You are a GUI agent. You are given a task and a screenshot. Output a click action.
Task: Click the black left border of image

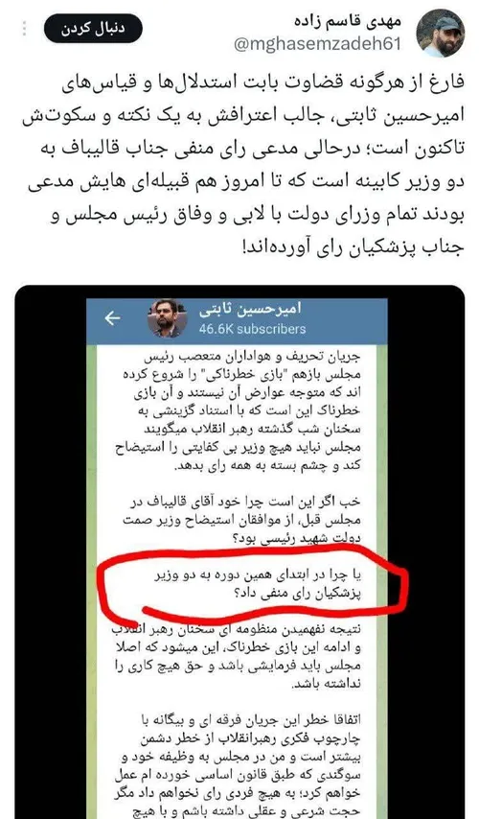click(50, 552)
